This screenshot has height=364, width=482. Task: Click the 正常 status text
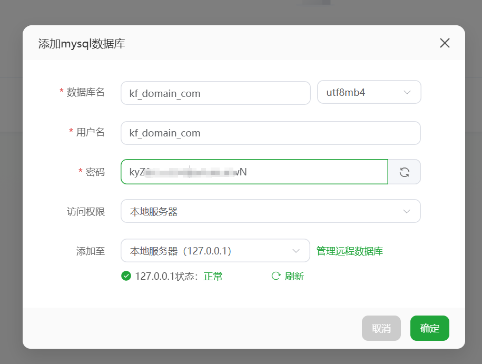213,276
